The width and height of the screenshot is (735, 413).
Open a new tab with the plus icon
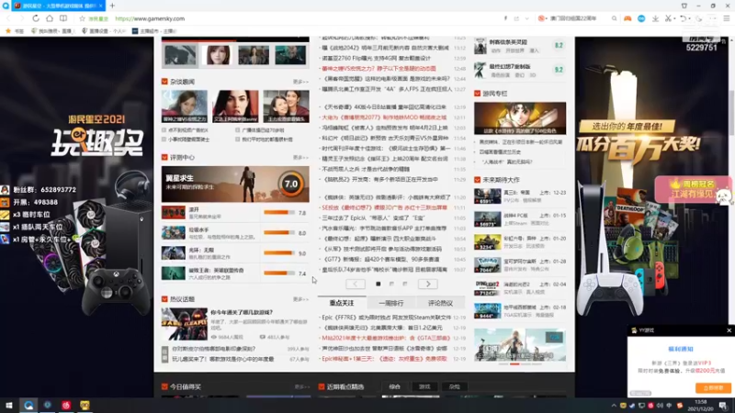[x=112, y=6]
